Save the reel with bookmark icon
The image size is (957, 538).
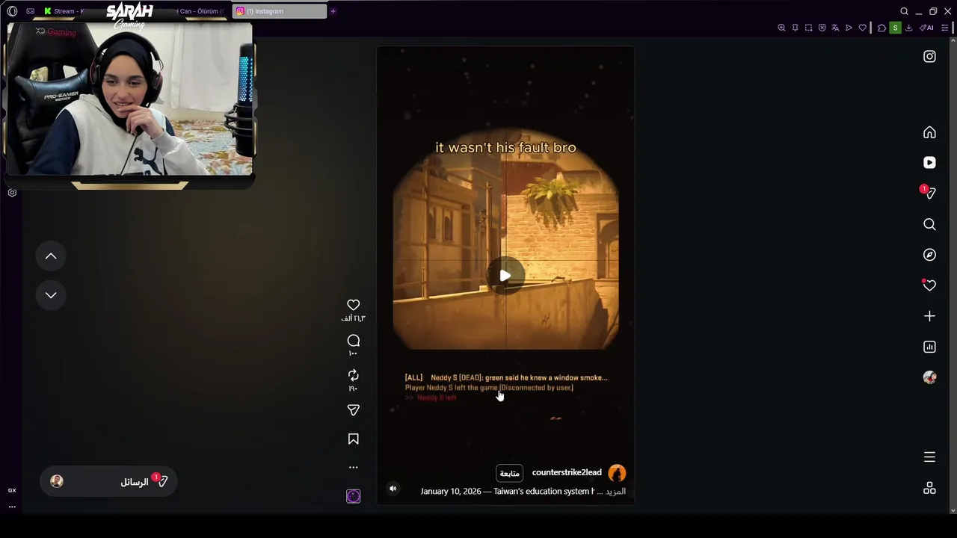[354, 439]
